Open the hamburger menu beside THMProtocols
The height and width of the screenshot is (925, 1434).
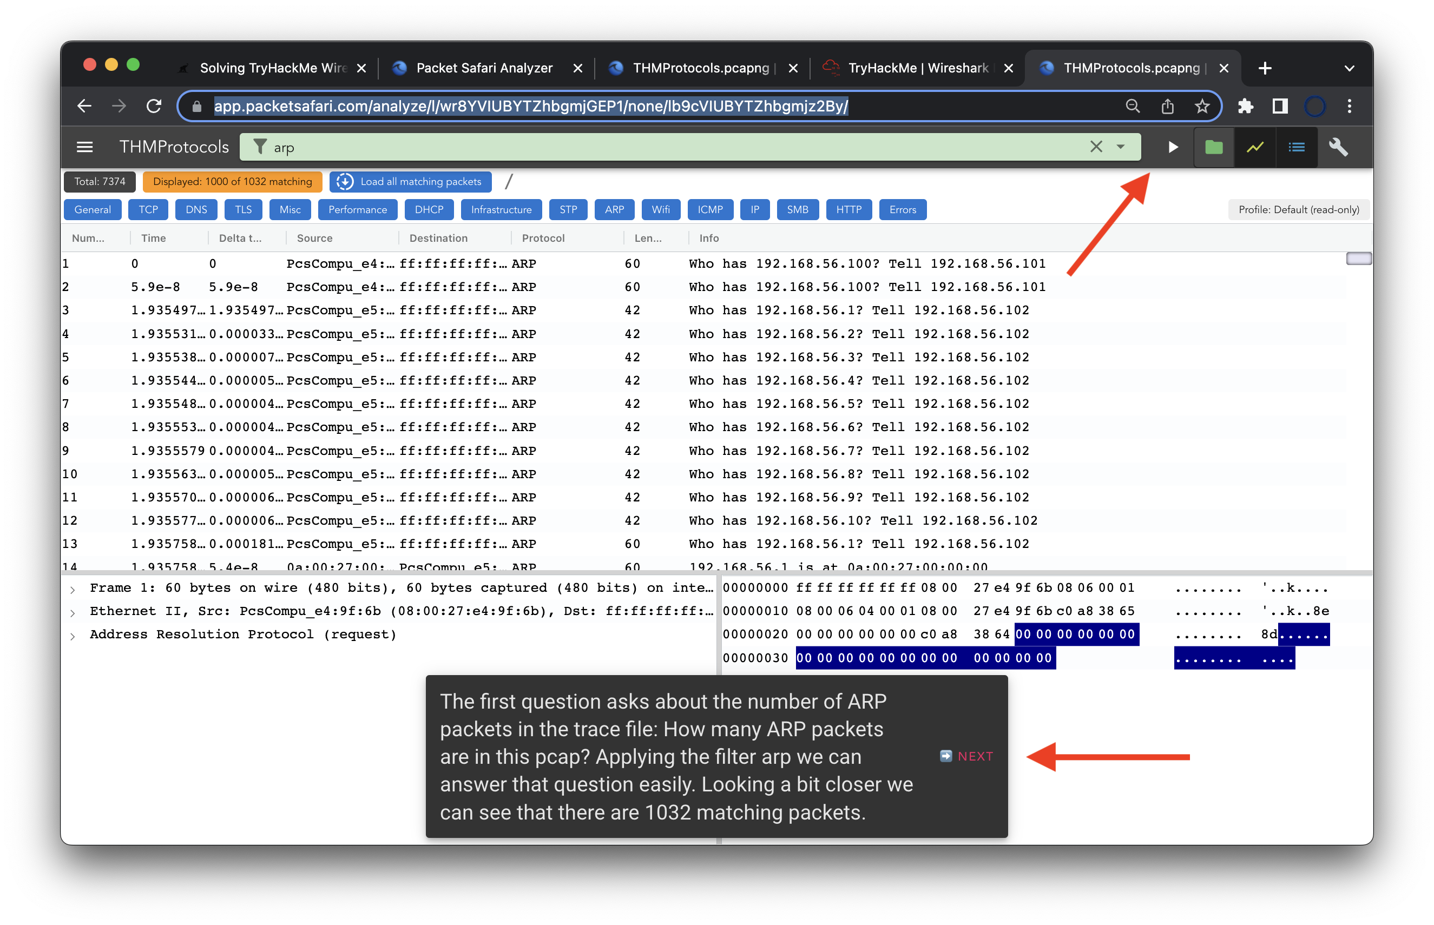pyautogui.click(x=85, y=147)
